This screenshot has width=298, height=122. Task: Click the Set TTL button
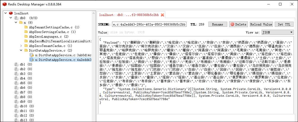[284, 24]
